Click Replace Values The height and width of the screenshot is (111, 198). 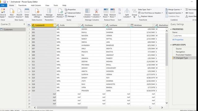(146, 16)
